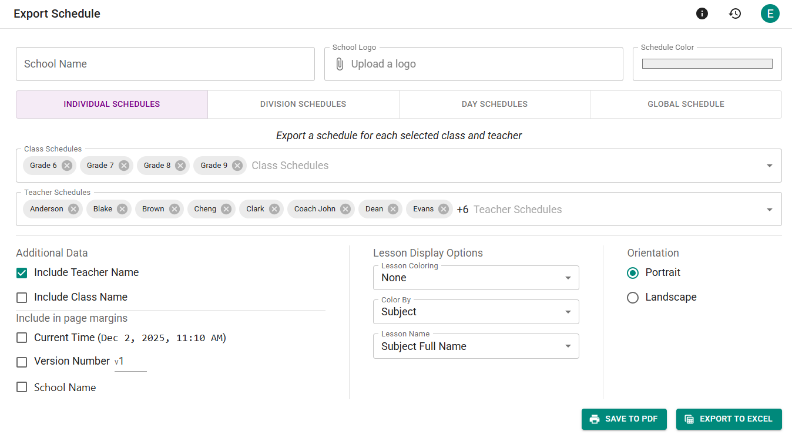Viewport: 792px width, 438px height.
Task: Click the paperclip to upload a logo
Action: [x=339, y=63]
